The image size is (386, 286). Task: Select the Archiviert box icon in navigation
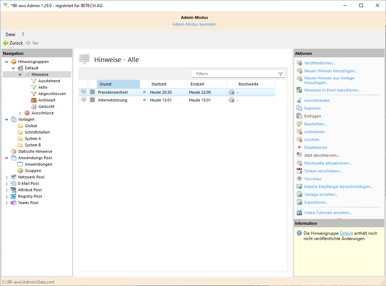point(34,100)
